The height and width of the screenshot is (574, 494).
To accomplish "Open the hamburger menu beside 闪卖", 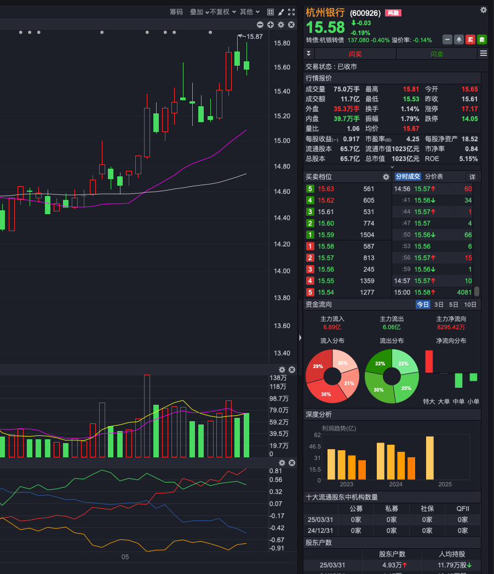I will (483, 53).
